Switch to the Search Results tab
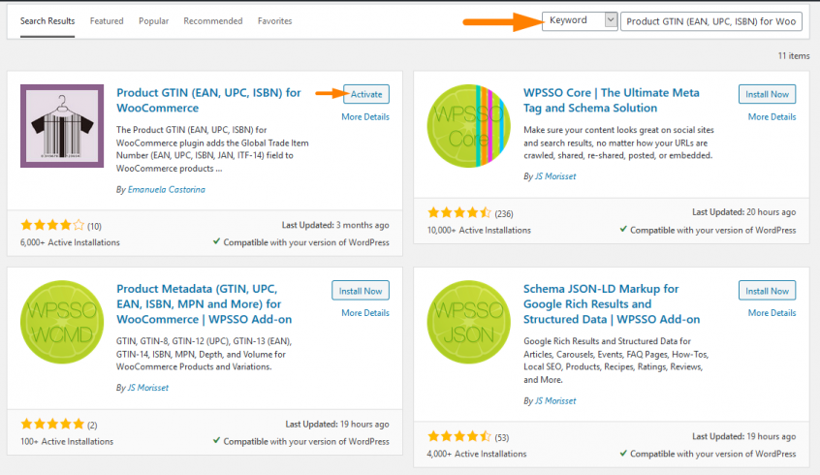This screenshot has height=475, width=820. coord(47,21)
